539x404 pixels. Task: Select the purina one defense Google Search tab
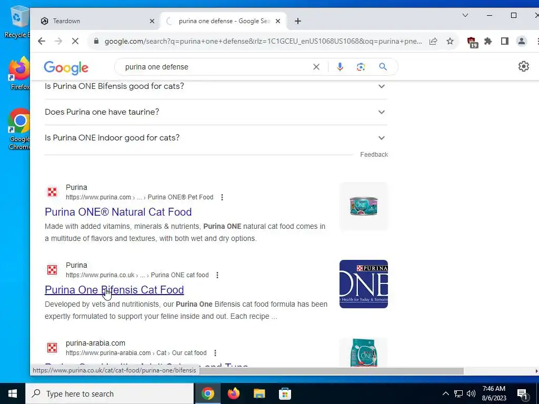tap(223, 21)
